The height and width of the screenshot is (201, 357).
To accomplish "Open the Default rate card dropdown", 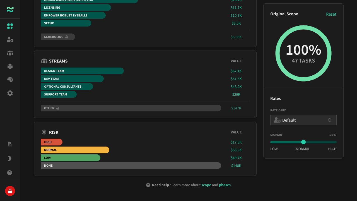I will [303, 120].
